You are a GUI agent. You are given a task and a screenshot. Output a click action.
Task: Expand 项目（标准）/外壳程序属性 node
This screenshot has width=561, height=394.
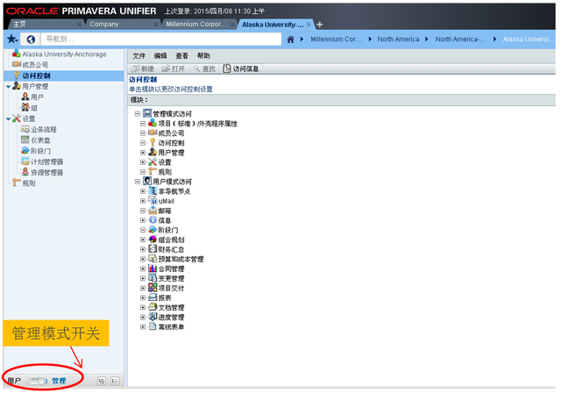[143, 124]
